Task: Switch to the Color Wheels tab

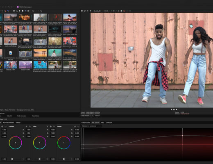Action: point(9,123)
